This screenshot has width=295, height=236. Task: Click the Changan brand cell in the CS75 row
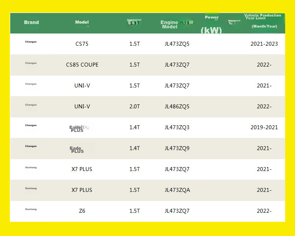[x=31, y=42]
